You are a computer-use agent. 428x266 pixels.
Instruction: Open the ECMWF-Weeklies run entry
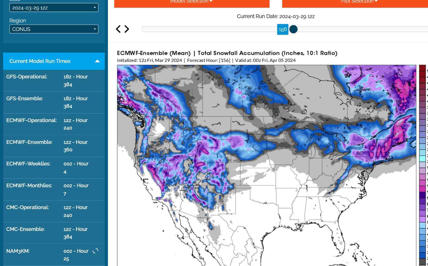(54, 168)
